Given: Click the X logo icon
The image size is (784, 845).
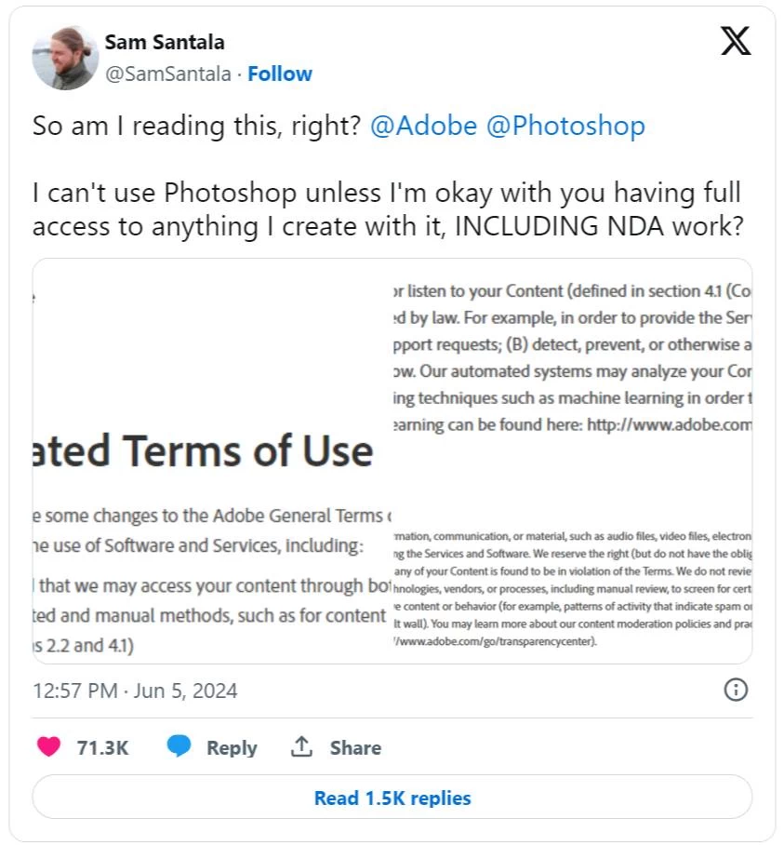Looking at the screenshot, I should pyautogui.click(x=736, y=40).
